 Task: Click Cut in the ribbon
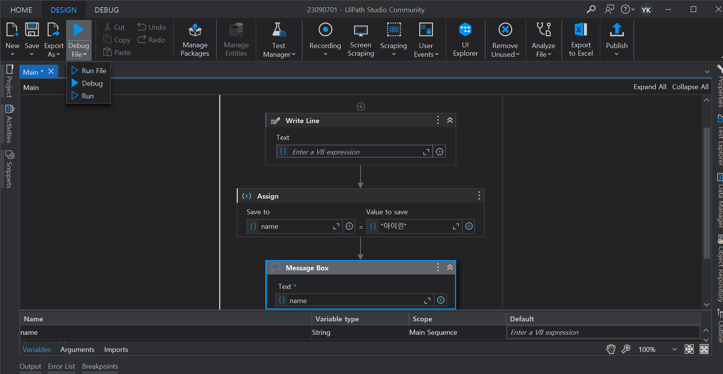(x=115, y=27)
